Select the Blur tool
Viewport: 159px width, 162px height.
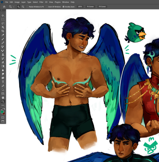coord(3,70)
